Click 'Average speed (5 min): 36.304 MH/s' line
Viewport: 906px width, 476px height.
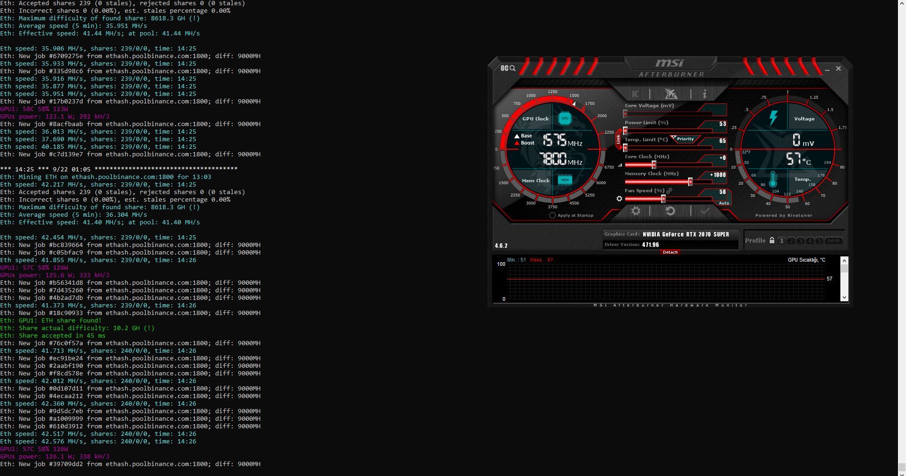tap(74, 215)
